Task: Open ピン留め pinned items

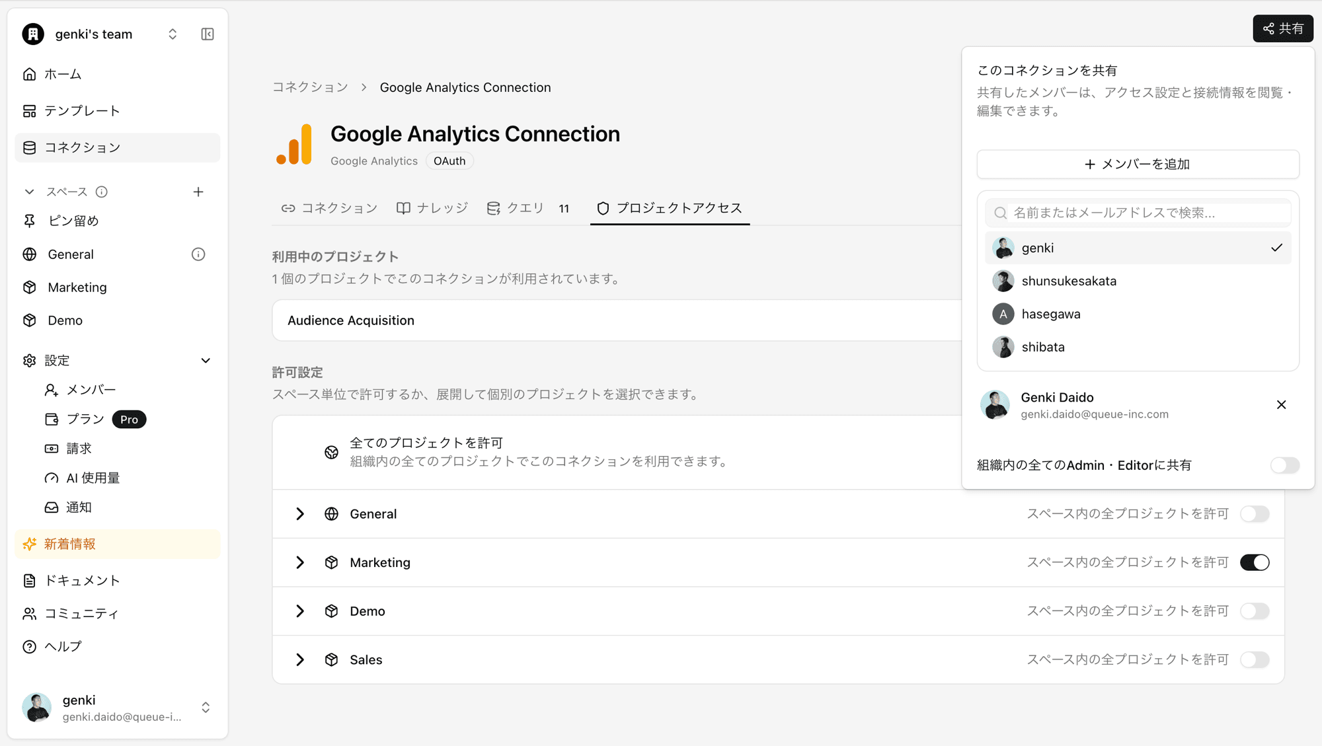Action: pos(117,221)
